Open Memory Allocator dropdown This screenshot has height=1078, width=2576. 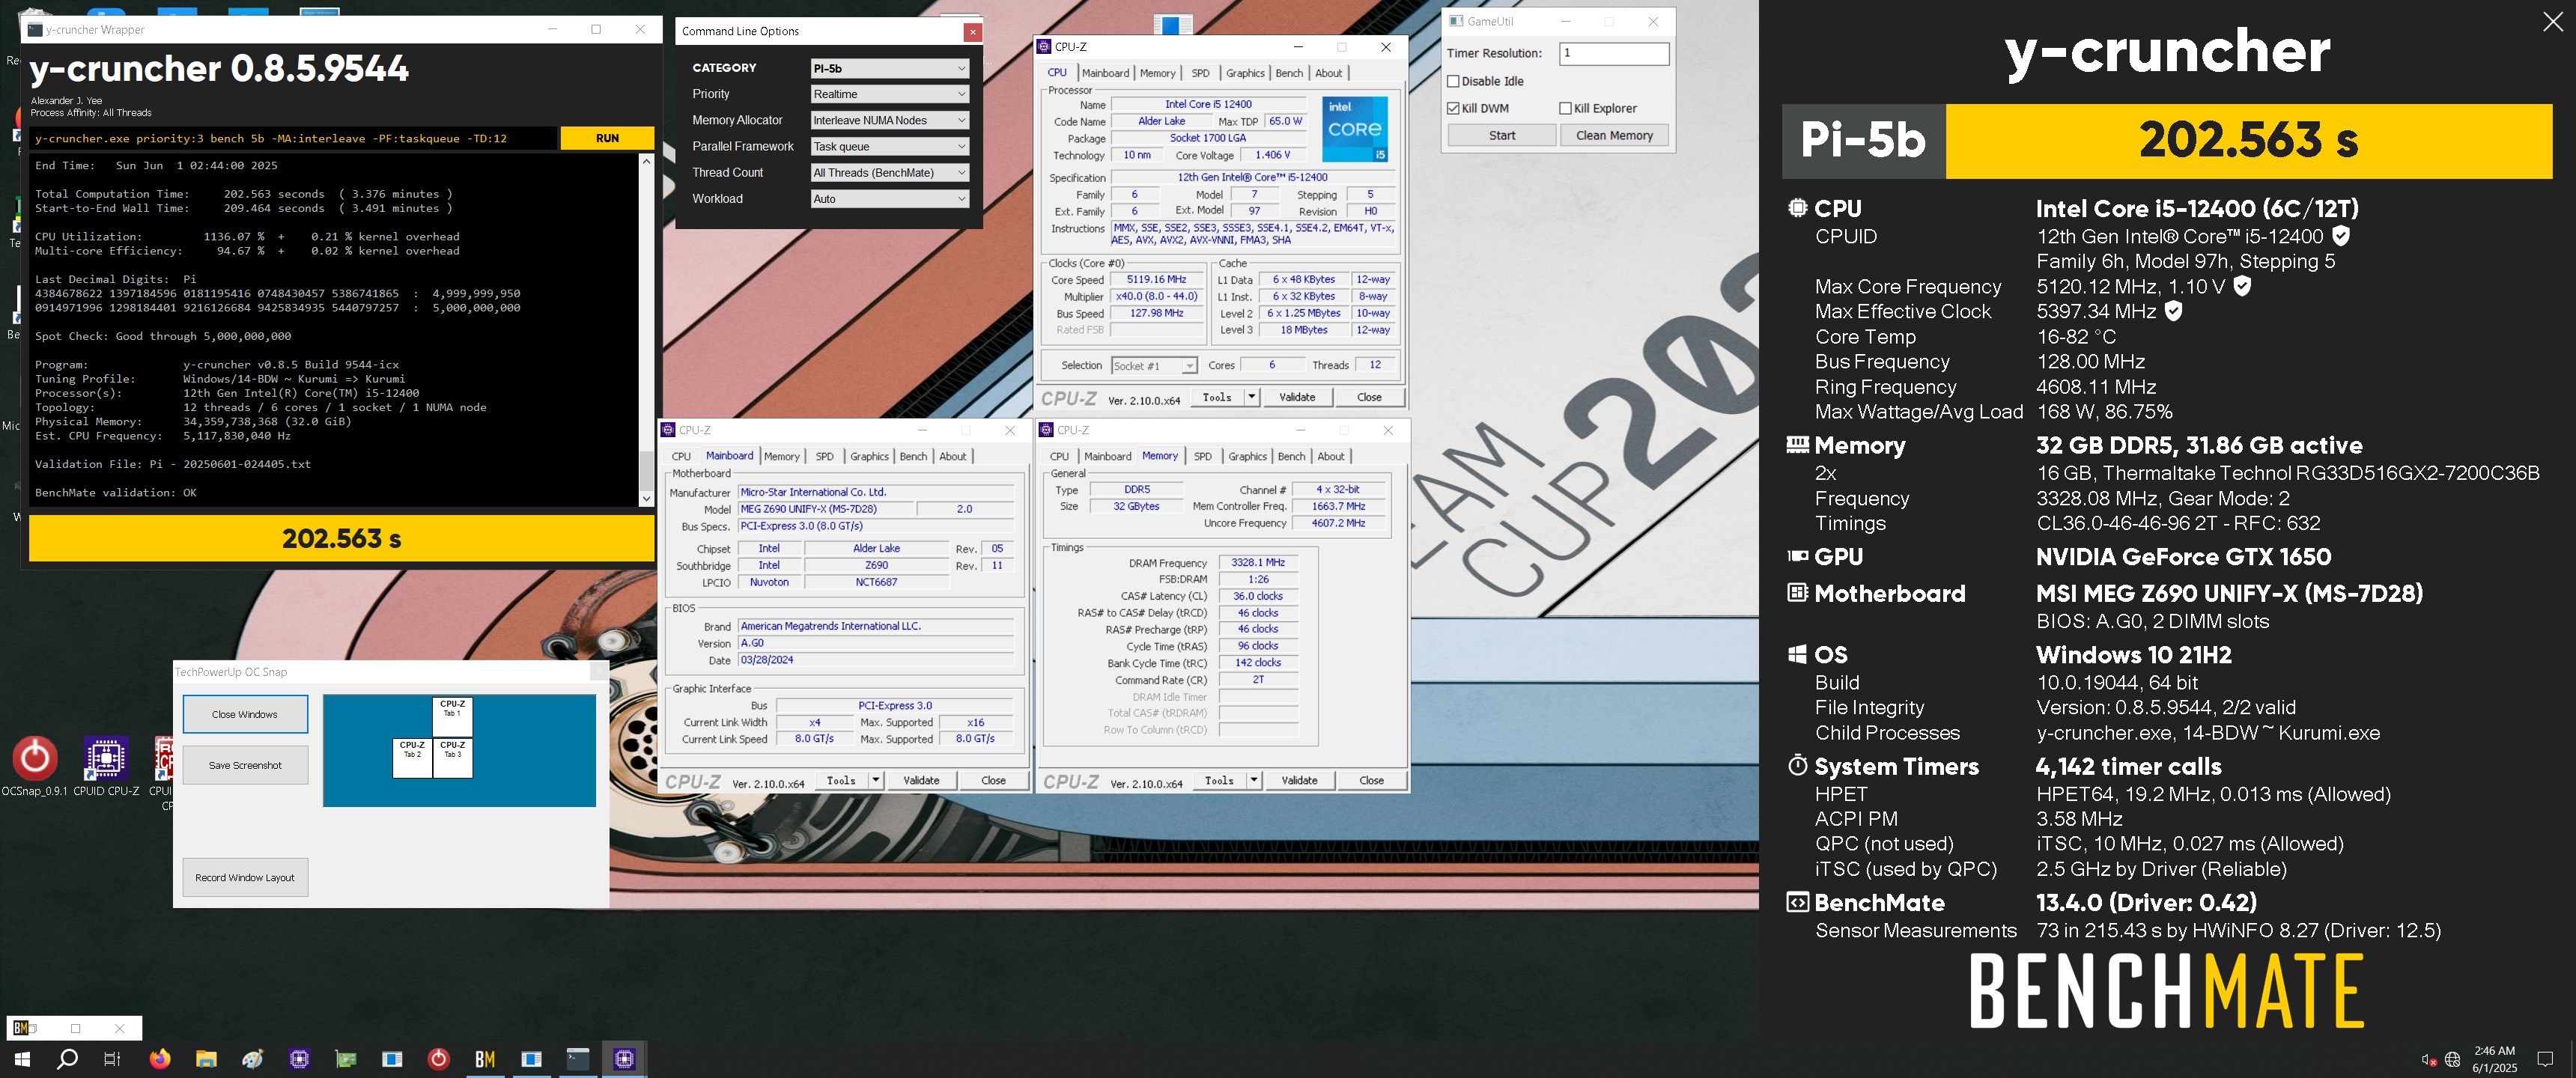[889, 120]
